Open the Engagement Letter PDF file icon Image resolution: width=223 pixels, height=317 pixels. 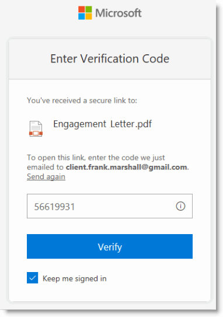(x=36, y=129)
